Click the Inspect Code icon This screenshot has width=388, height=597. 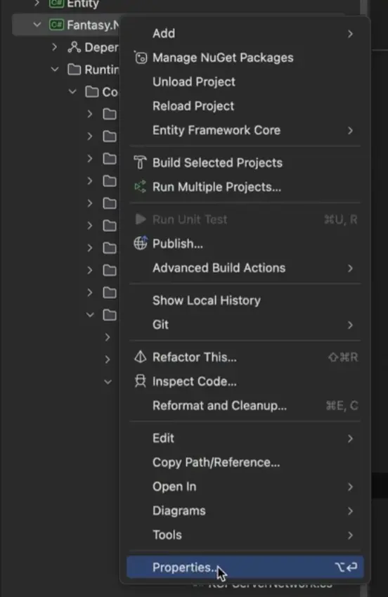click(141, 381)
